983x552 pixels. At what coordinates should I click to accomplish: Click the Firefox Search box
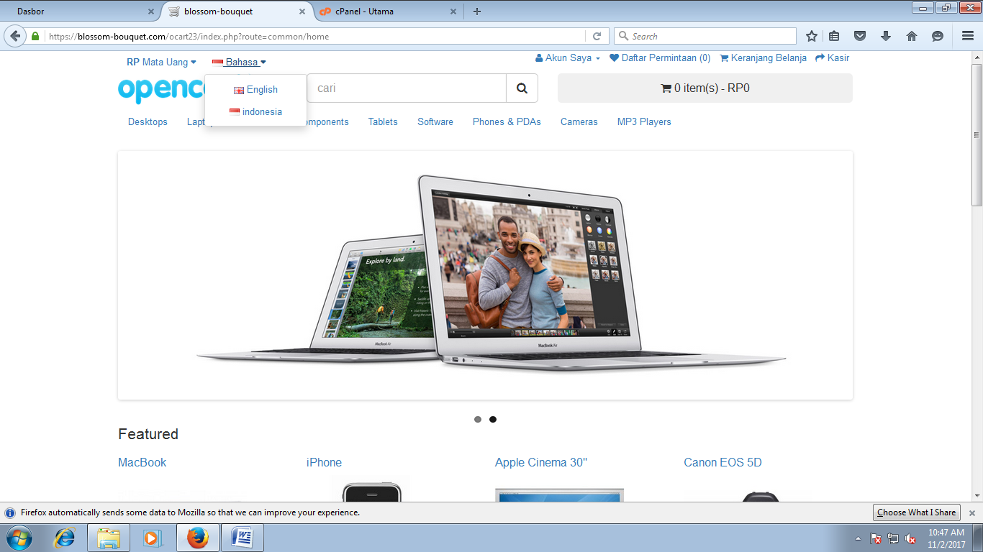coord(705,36)
